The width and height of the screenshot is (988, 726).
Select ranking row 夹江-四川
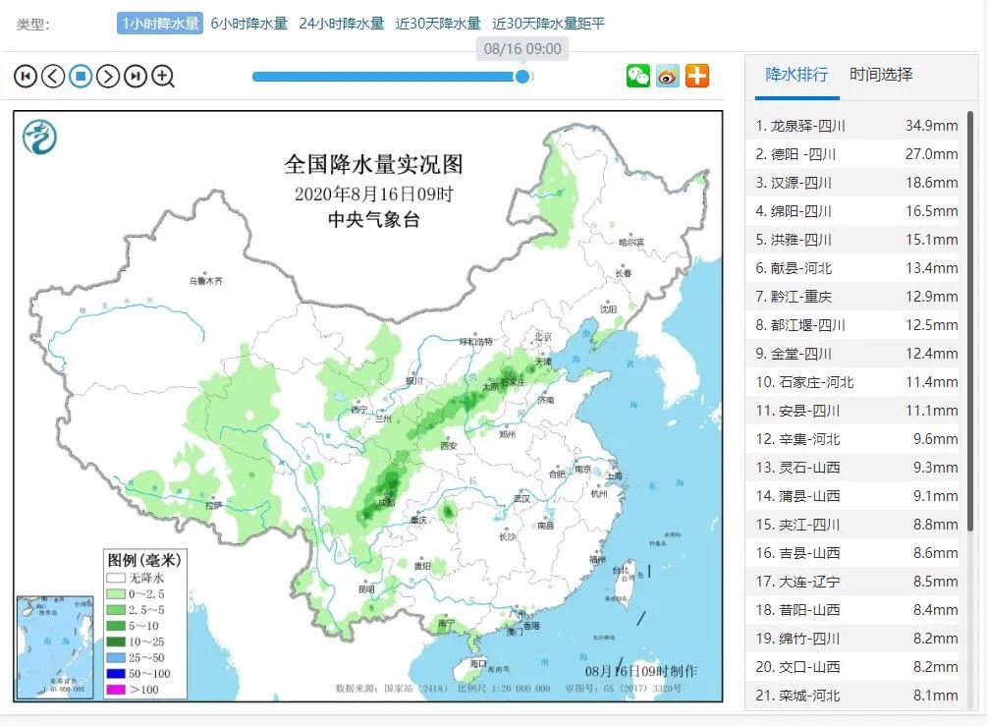[x=856, y=525]
